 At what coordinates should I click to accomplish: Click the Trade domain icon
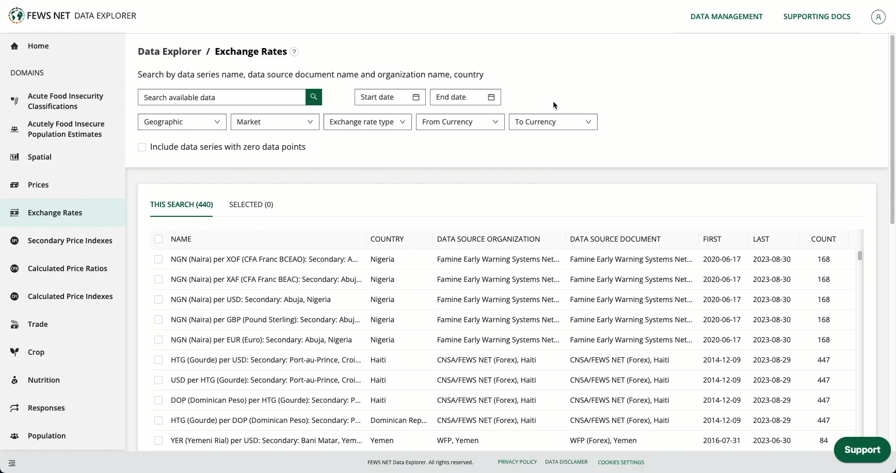point(14,324)
